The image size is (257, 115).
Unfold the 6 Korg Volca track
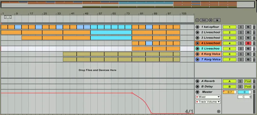[x=197, y=54]
